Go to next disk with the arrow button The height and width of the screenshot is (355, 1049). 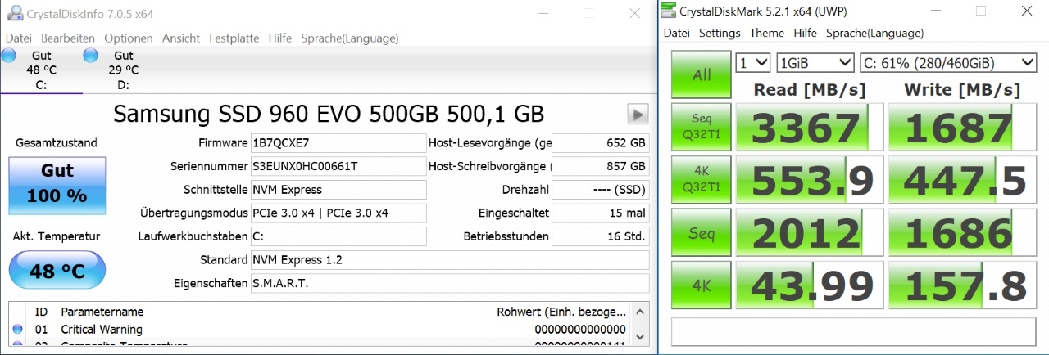638,114
